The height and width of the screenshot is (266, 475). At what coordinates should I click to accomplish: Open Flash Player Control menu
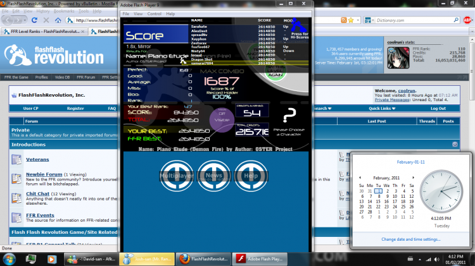tap(154, 14)
